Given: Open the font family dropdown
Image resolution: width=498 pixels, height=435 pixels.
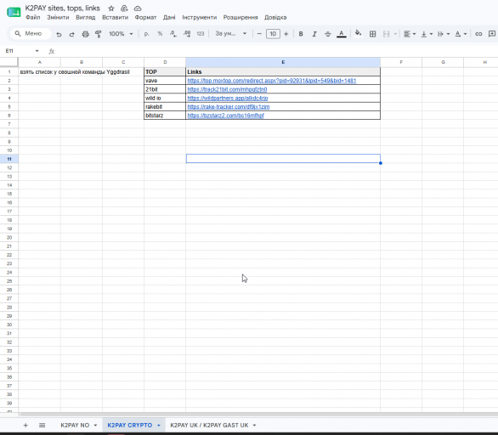Looking at the screenshot, I should [x=231, y=34].
